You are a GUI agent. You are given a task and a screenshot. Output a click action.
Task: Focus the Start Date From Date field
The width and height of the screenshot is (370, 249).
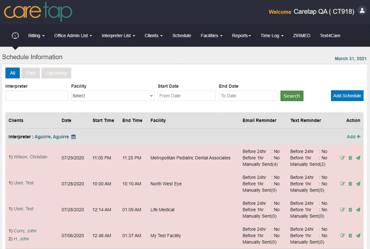click(186, 96)
